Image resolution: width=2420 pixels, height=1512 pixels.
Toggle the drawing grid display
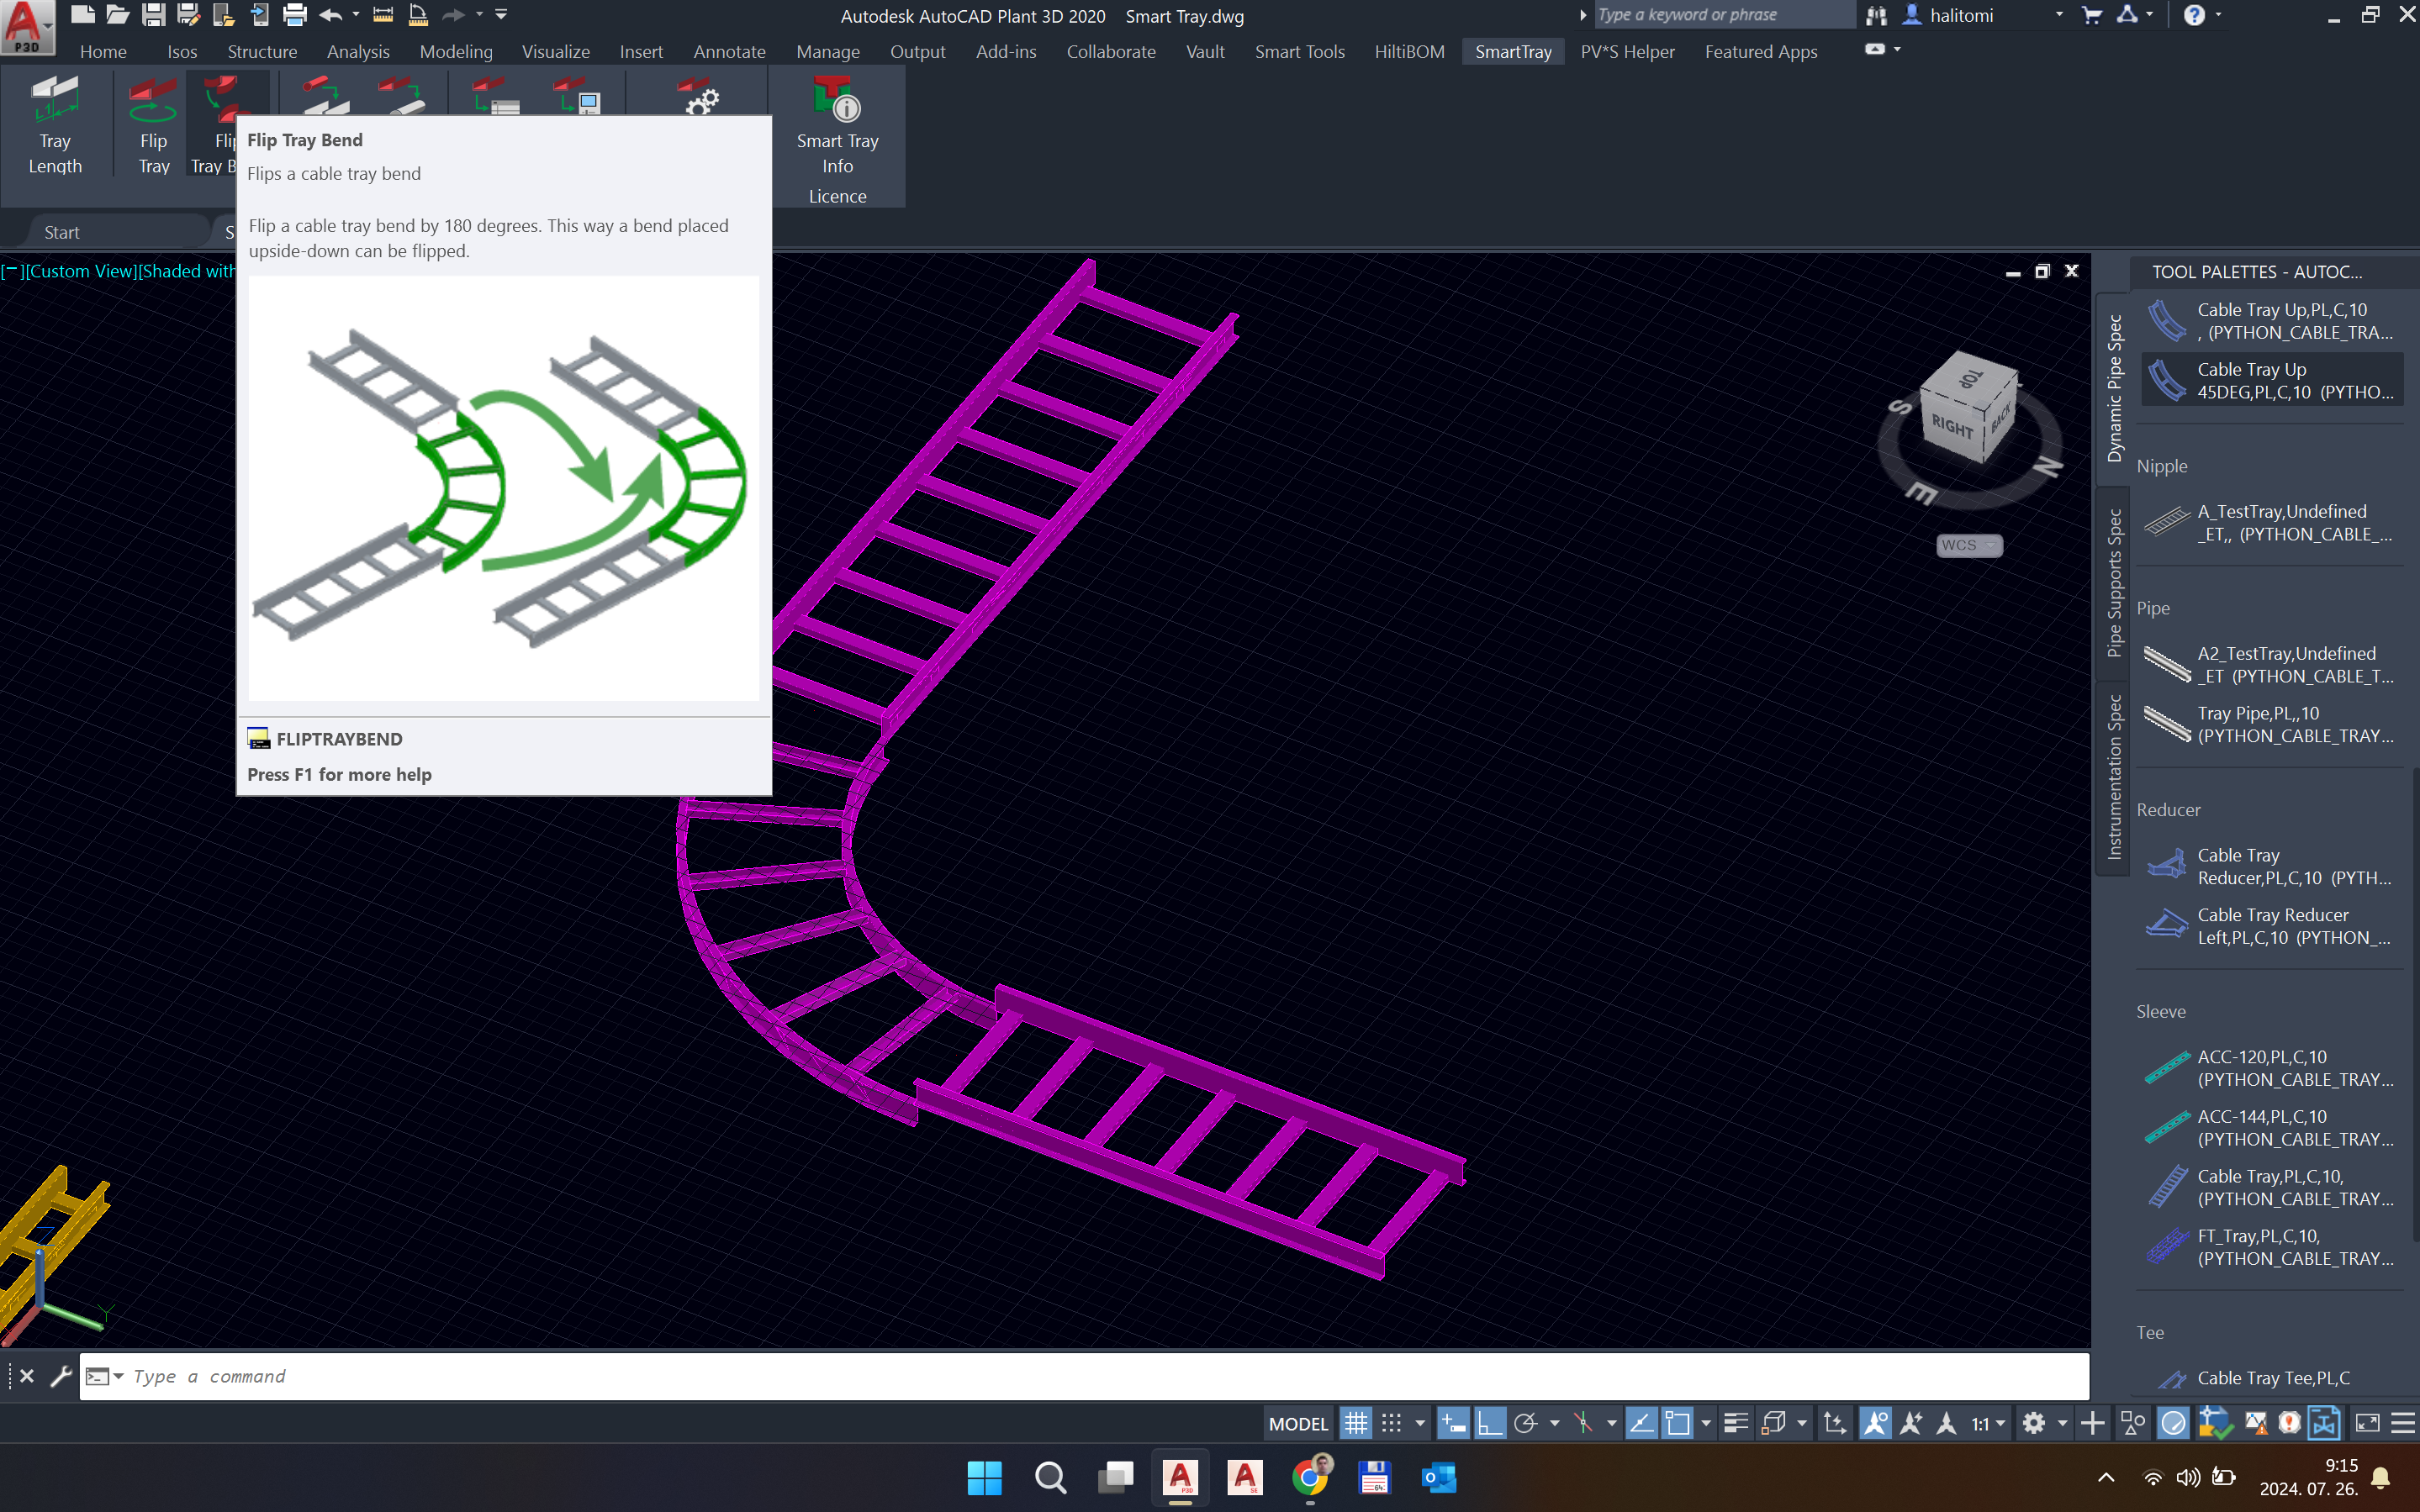coord(1355,1423)
